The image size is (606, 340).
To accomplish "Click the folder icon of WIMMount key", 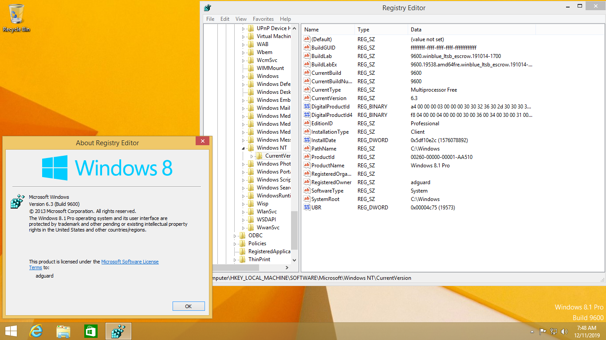I will (251, 68).
